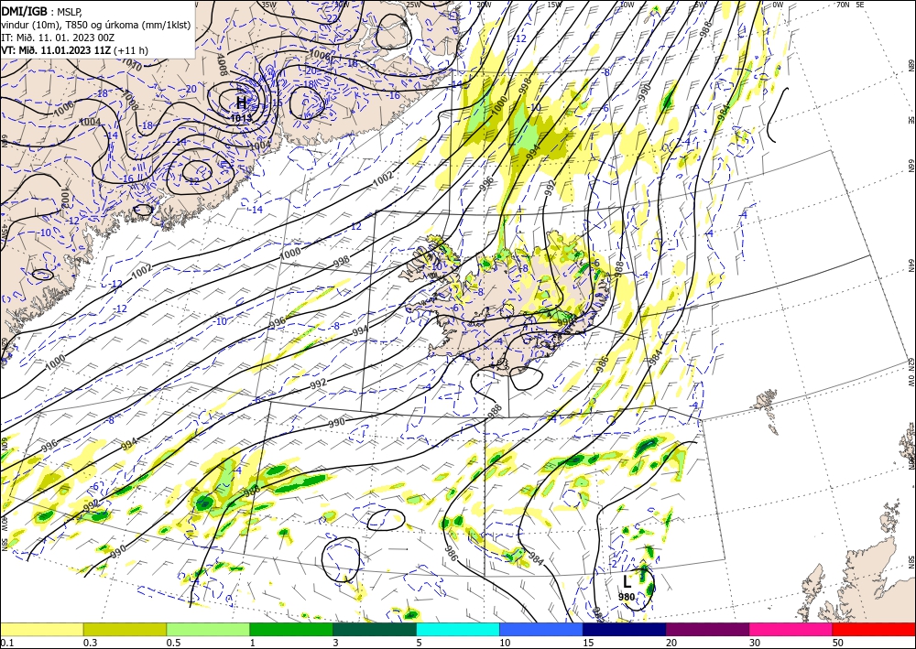
Task: Select the dark green 3–5 legend band
Action: pos(375,629)
